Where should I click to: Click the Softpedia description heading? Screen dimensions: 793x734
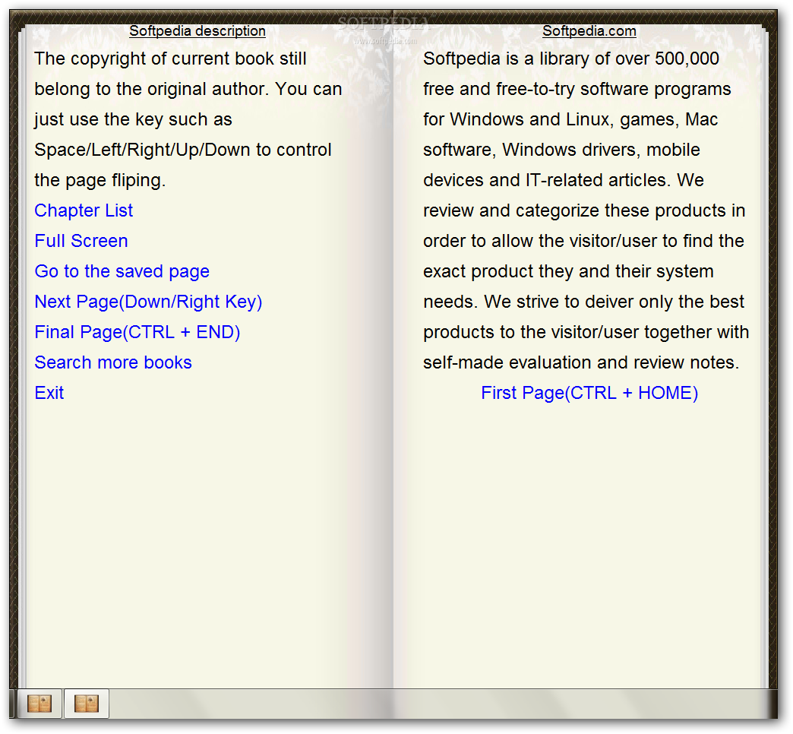point(197,31)
